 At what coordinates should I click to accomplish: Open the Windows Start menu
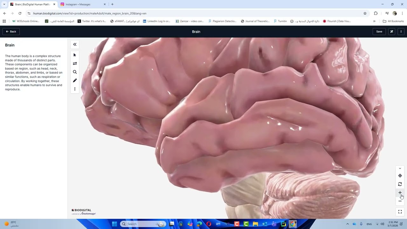tap(114, 224)
